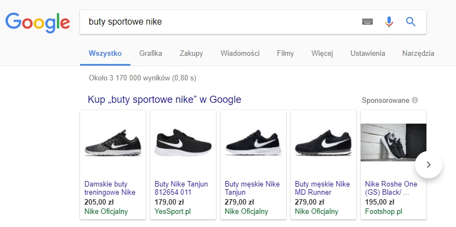Select the Wiadomości tab
456x227 pixels.
coord(240,54)
